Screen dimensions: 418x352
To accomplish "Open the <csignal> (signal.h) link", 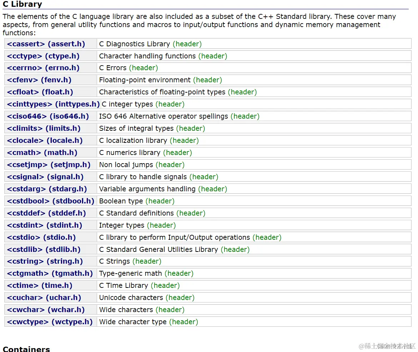I will point(45,177).
